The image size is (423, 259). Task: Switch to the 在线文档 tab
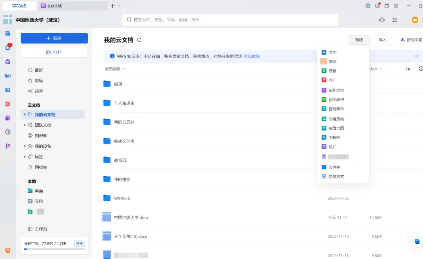point(73,6)
